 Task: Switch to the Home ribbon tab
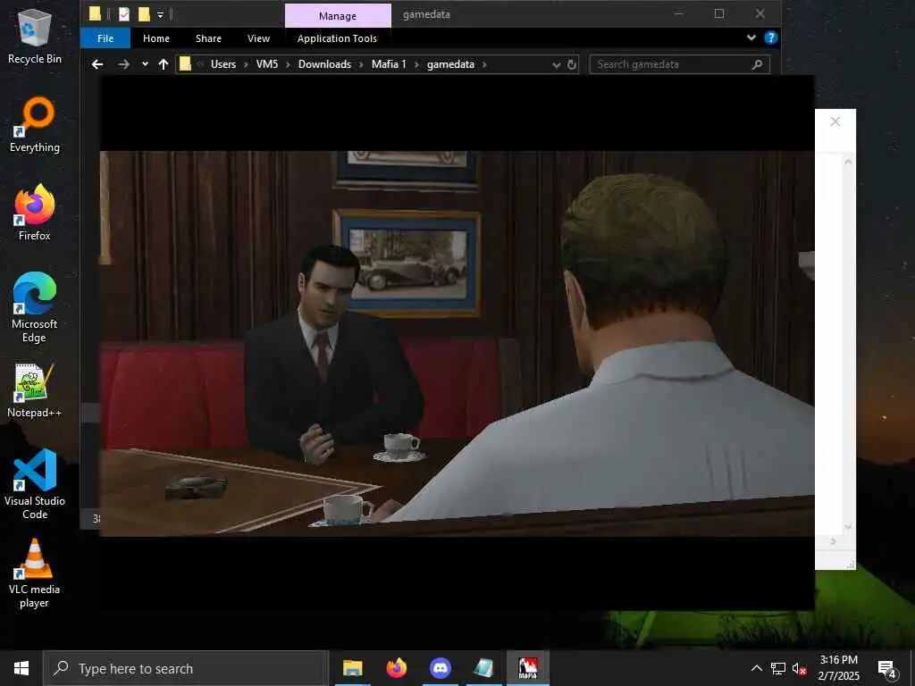(156, 38)
